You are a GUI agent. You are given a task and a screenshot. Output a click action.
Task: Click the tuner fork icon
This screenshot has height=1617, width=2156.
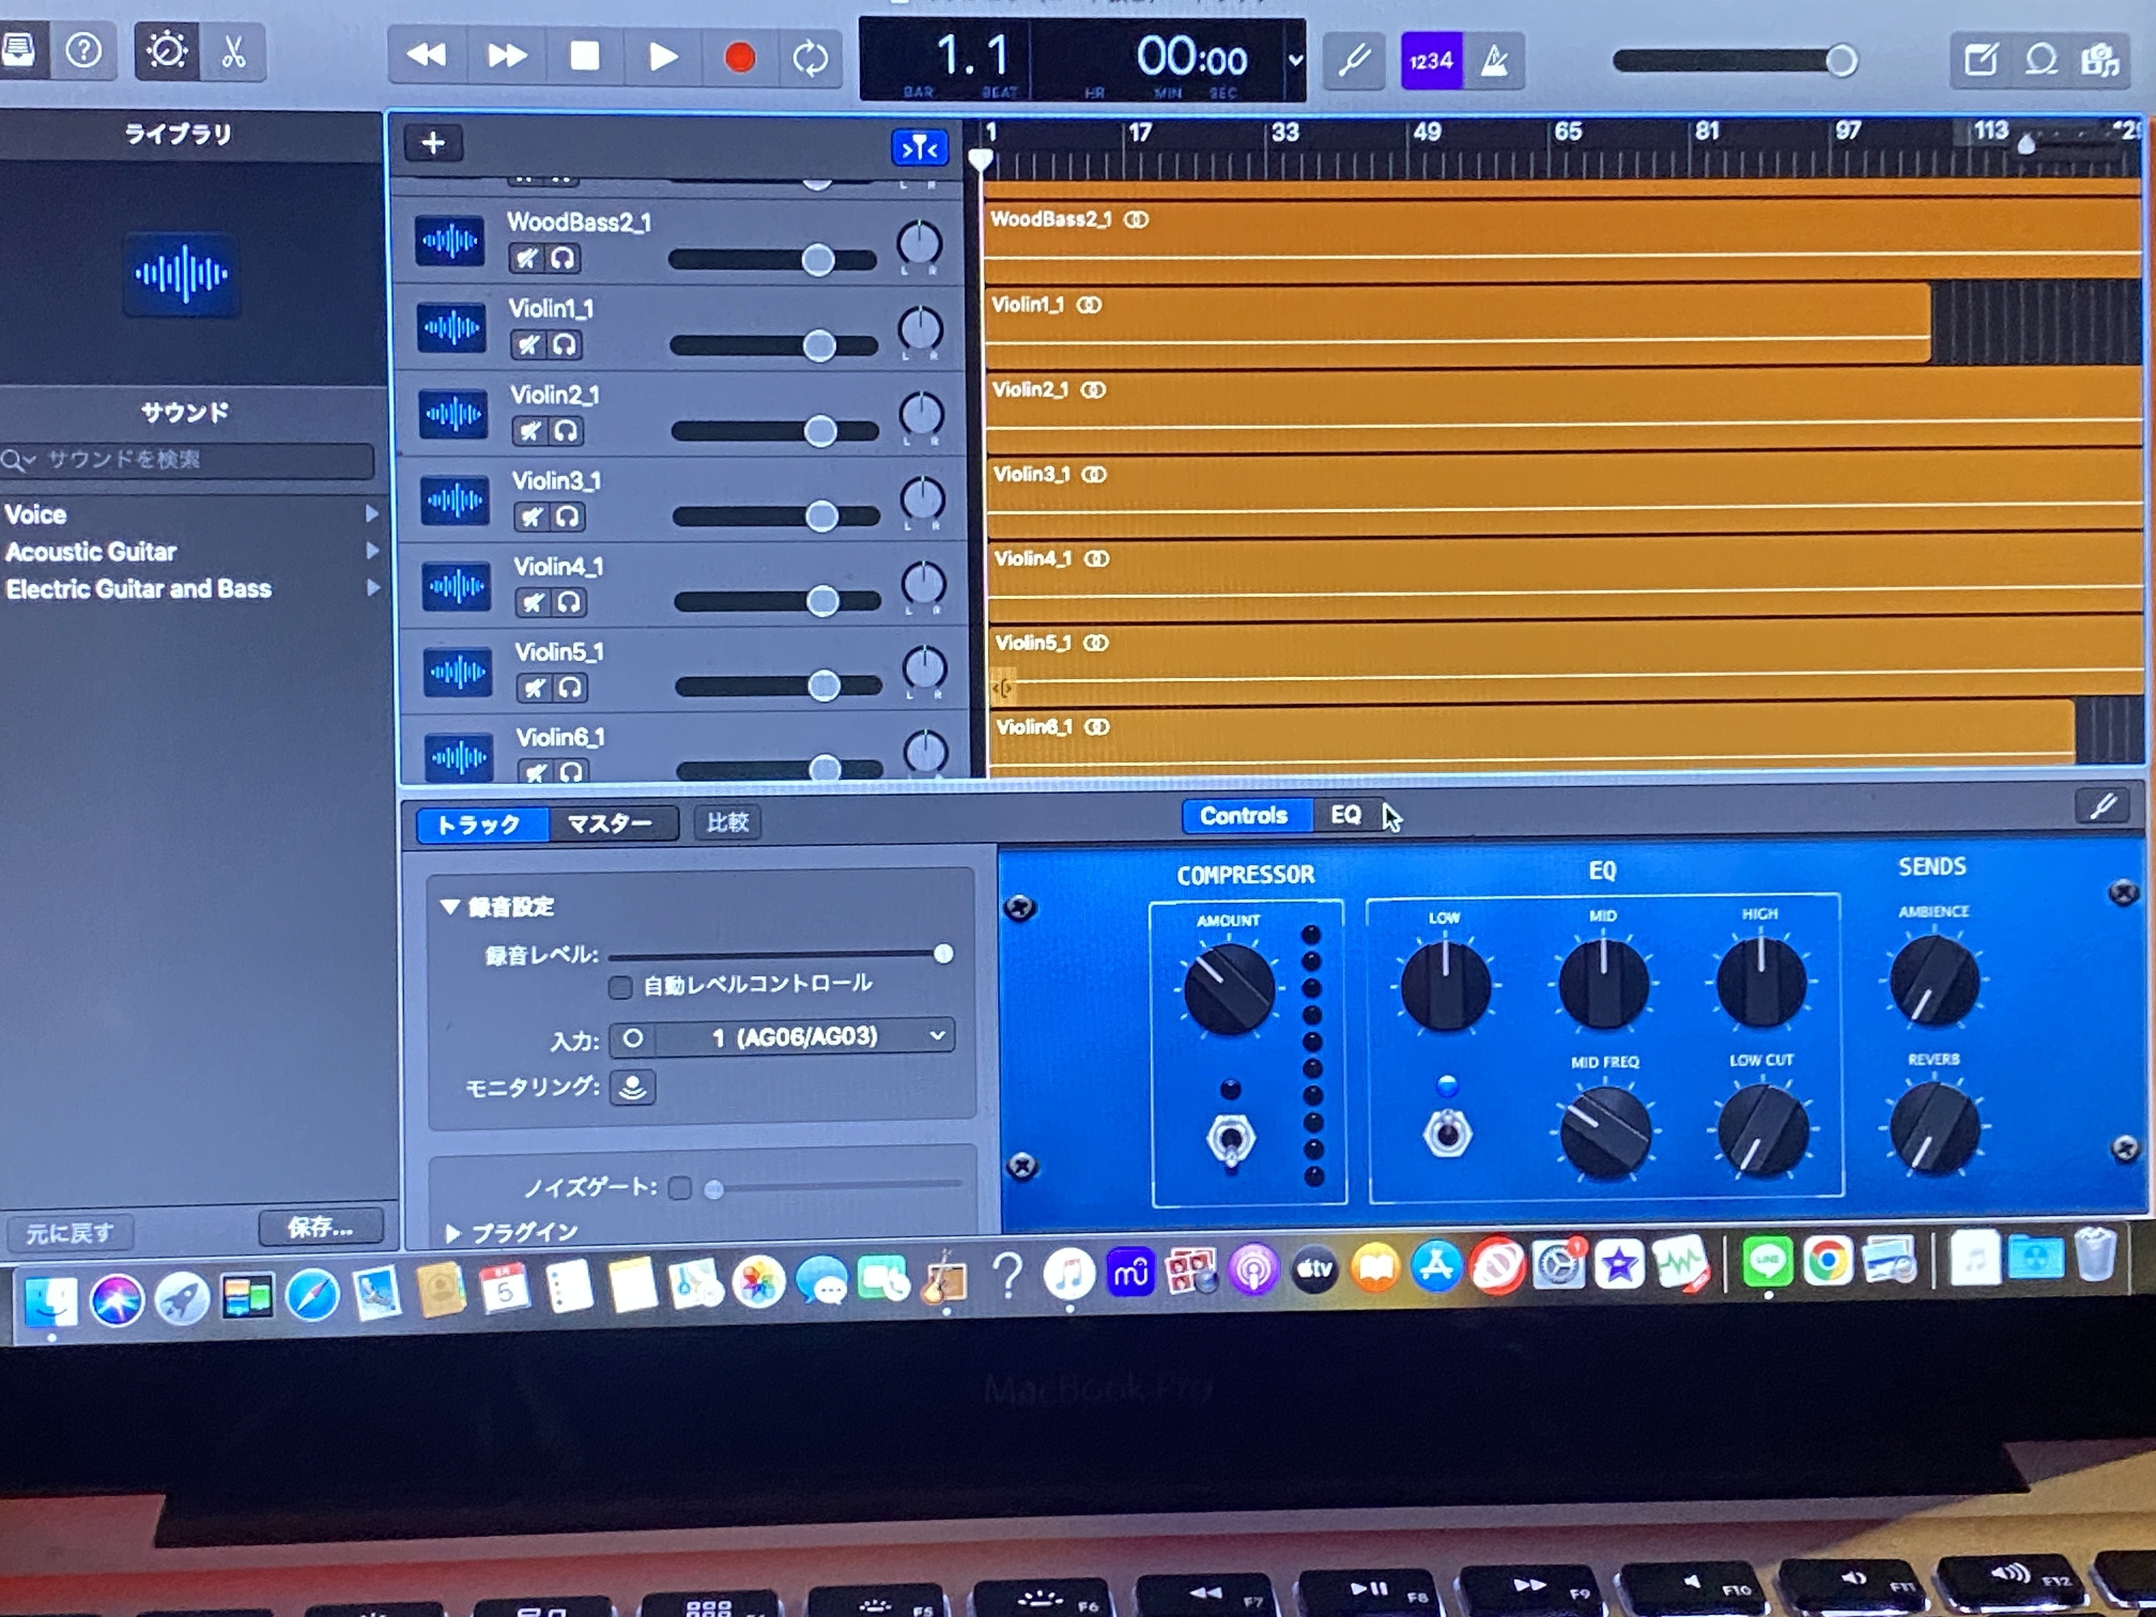click(1354, 60)
